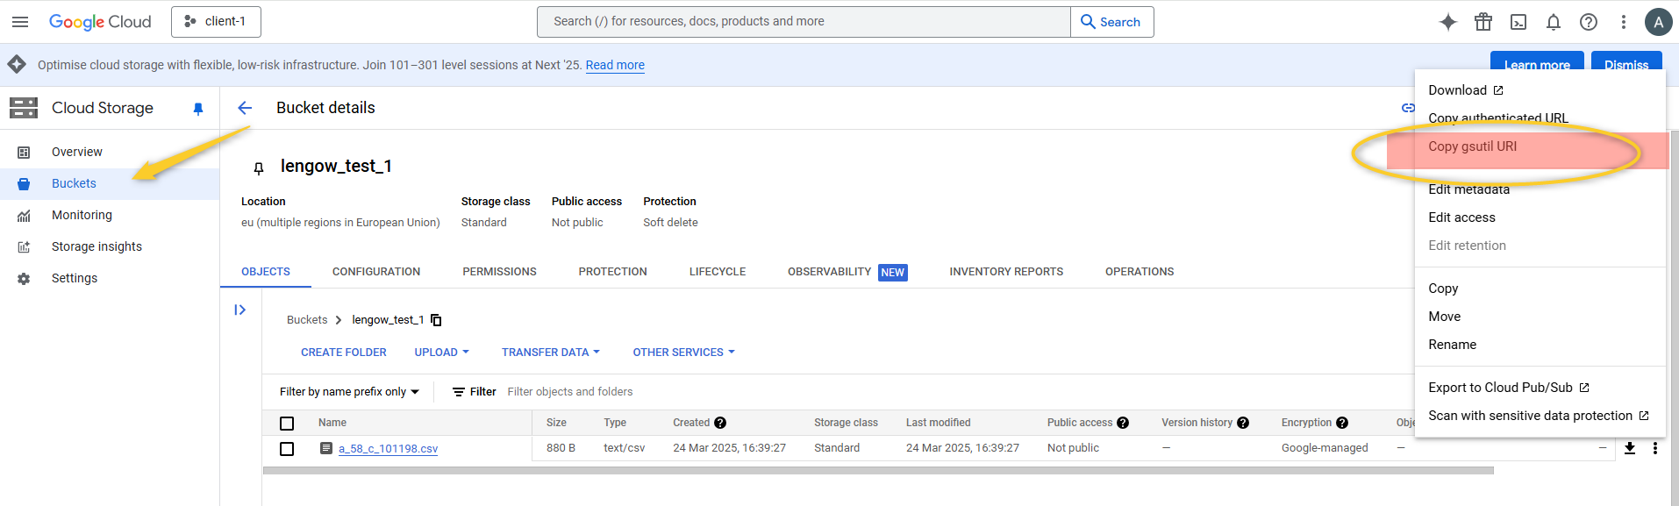Download a_58_c_101198.csv using the row download icon

1629,448
